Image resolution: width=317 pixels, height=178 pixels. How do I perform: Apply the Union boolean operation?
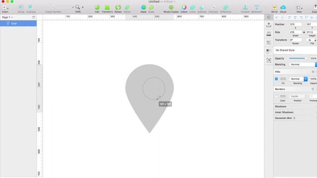(x=193, y=7)
